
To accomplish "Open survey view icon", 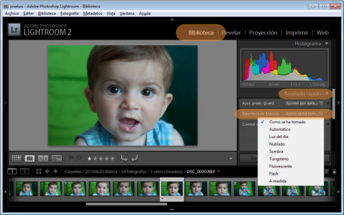I will tap(57, 158).
